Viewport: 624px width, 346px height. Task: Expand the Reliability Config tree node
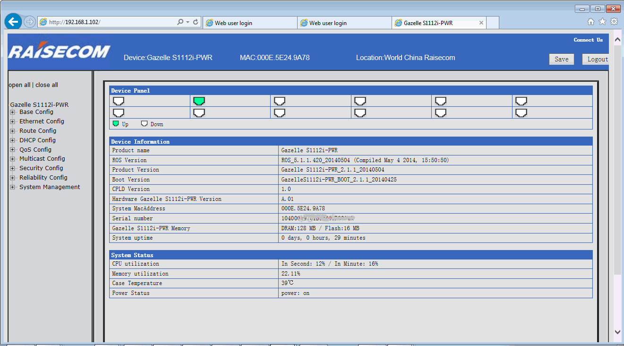click(x=13, y=178)
